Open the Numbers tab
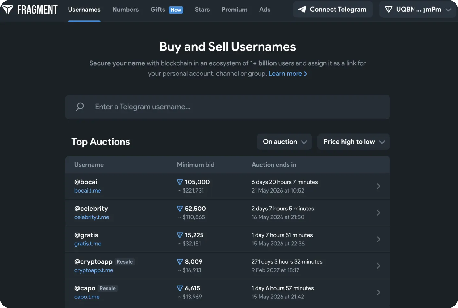This screenshot has width=458, height=308. 126,10
